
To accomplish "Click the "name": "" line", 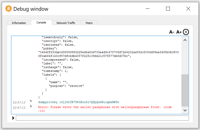I will click(x=58, y=82).
